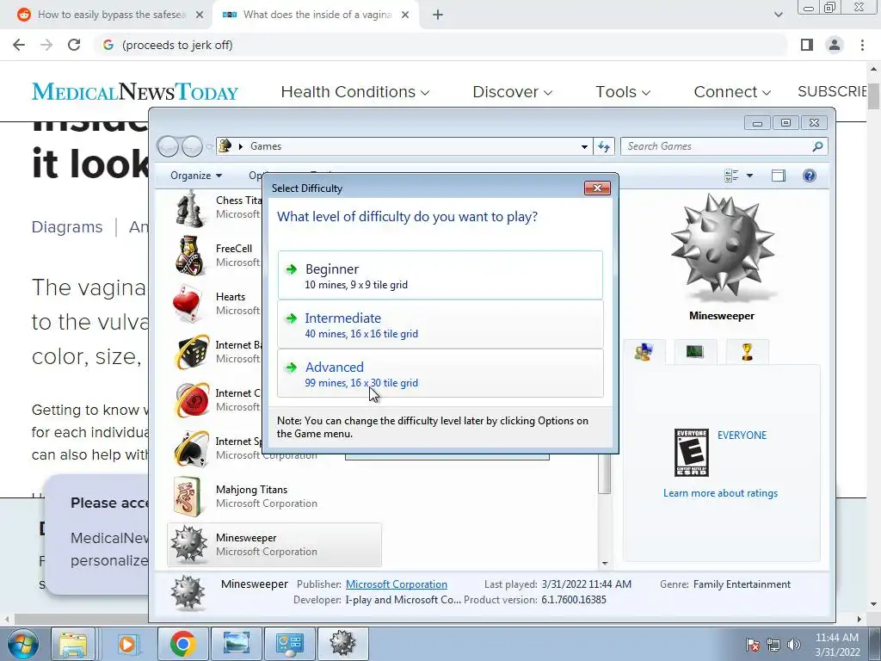Click the Chrome back arrow
Image resolution: width=881 pixels, height=661 pixels.
[x=19, y=45]
